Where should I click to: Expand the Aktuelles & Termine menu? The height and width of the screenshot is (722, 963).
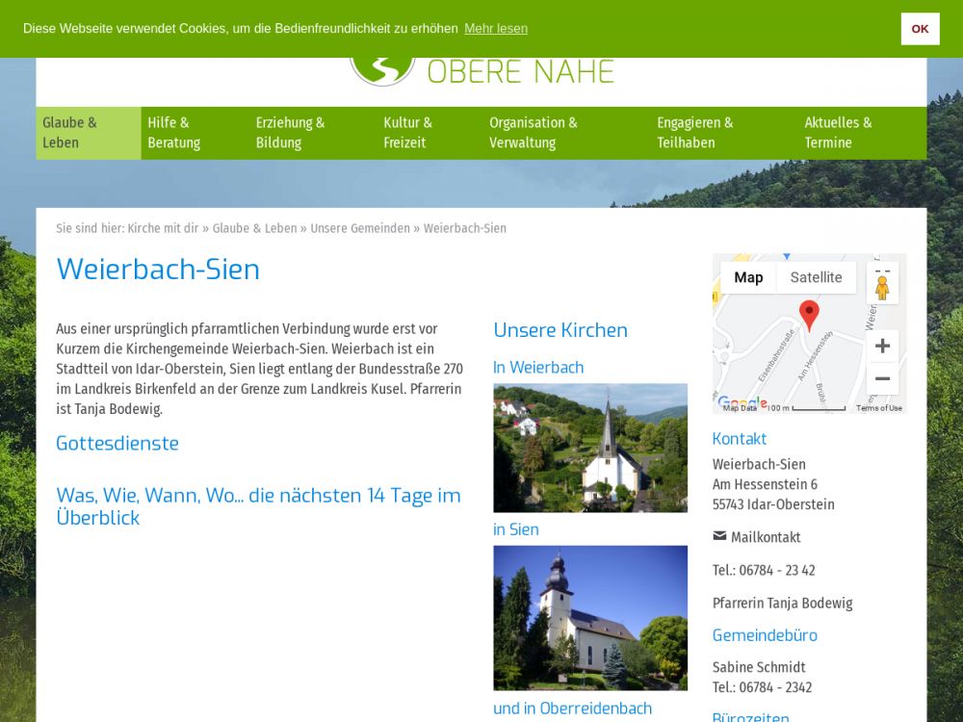[x=838, y=133]
